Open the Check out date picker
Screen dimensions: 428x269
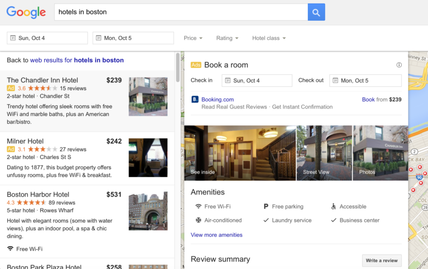click(365, 80)
